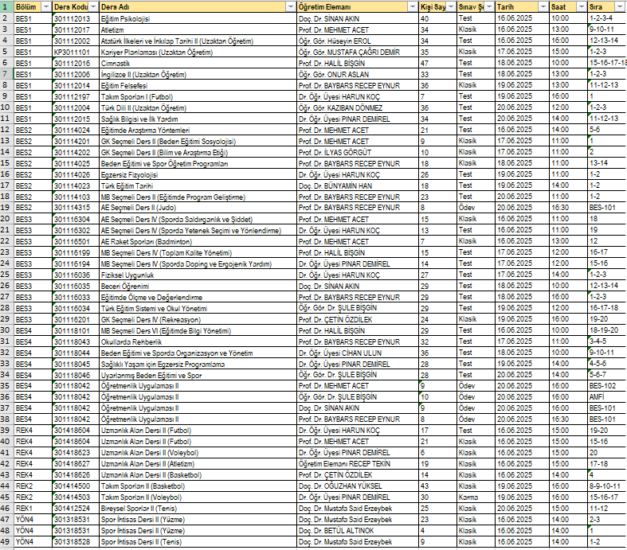Open the Sınav Şekli filter dropdown

point(489,7)
